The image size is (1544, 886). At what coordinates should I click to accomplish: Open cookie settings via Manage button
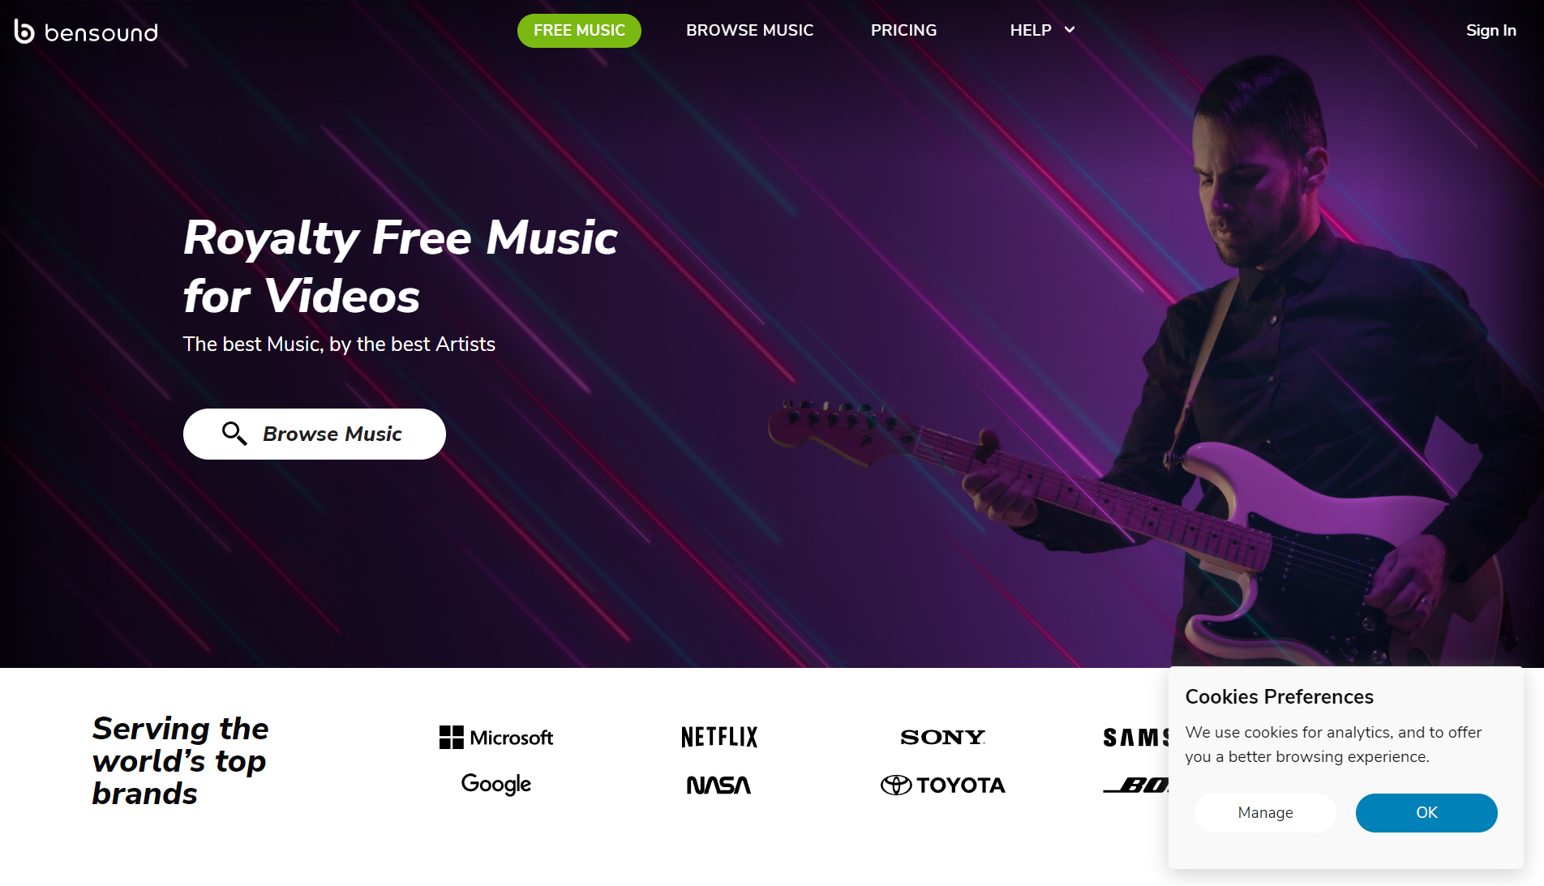1265,812
